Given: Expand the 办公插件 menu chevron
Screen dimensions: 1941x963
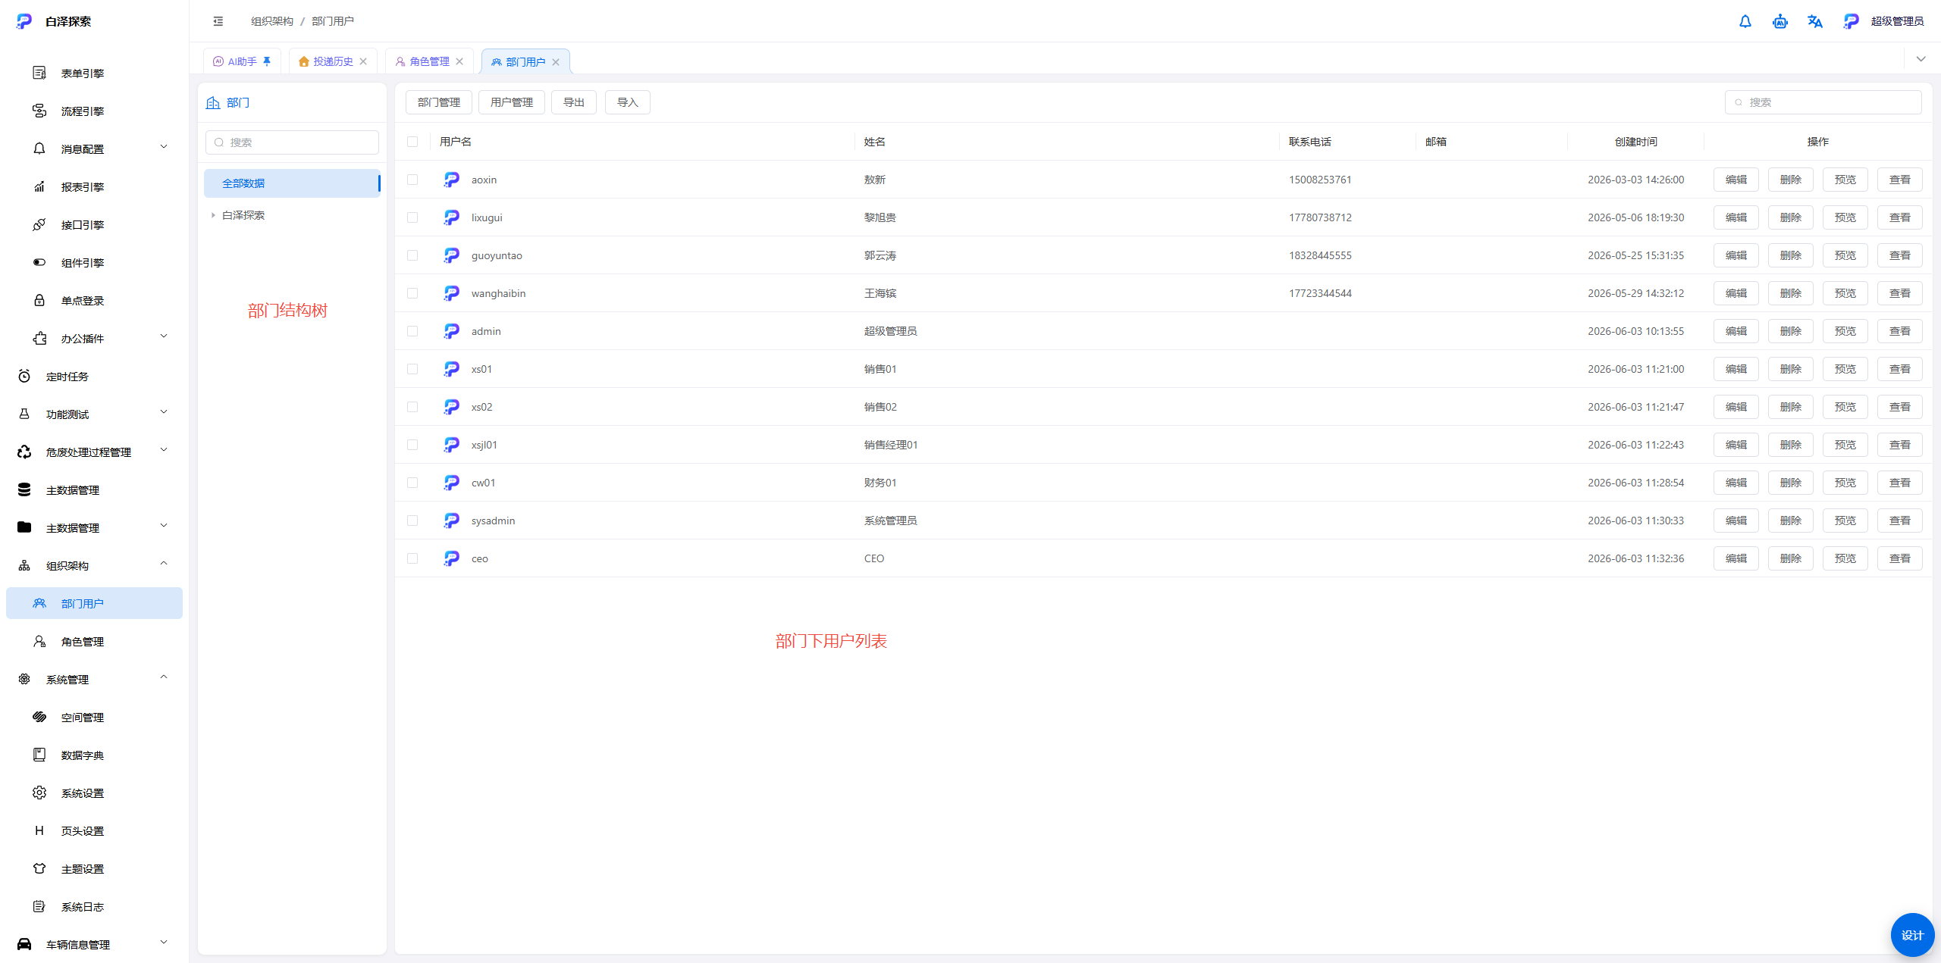Looking at the screenshot, I should pos(164,336).
